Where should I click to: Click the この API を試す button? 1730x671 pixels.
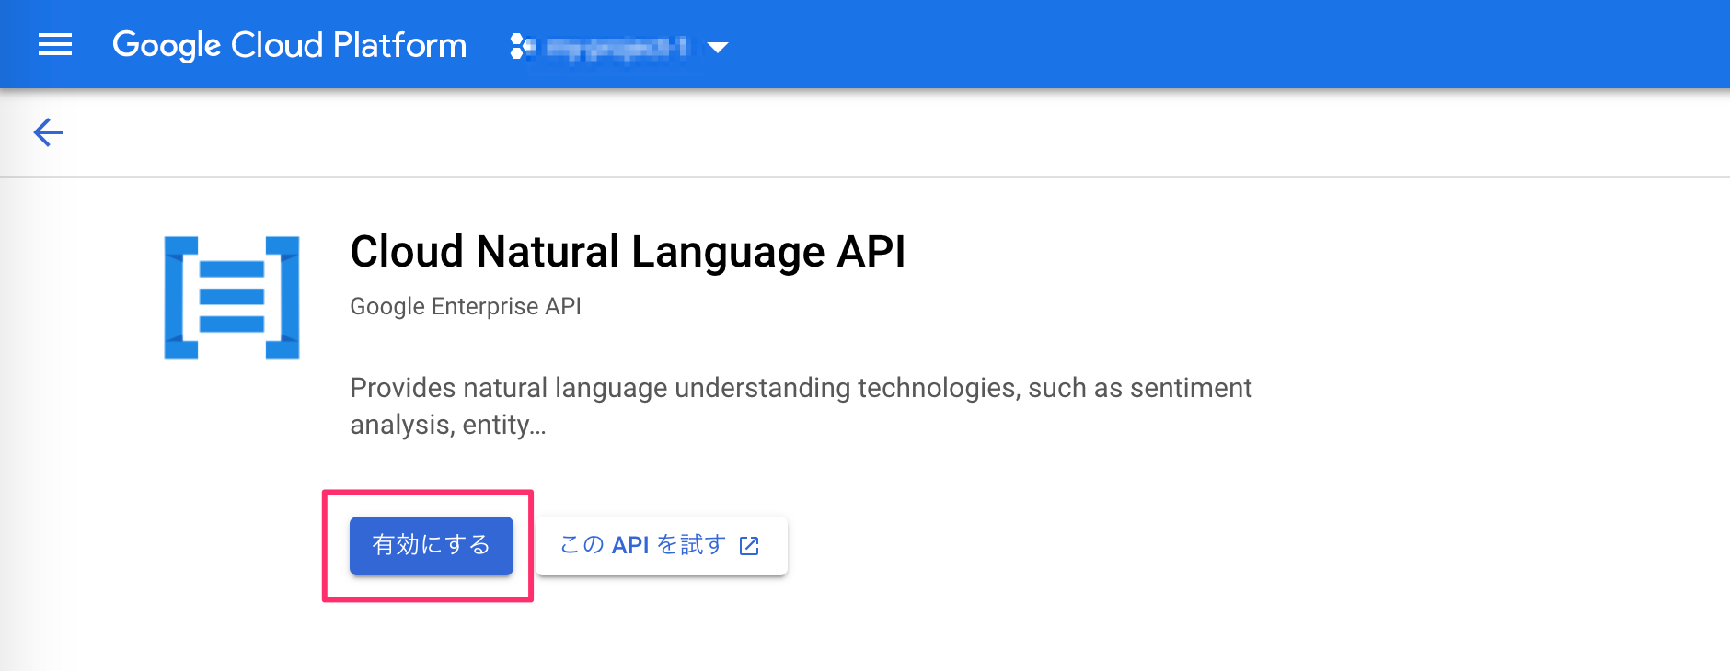pyautogui.click(x=661, y=546)
